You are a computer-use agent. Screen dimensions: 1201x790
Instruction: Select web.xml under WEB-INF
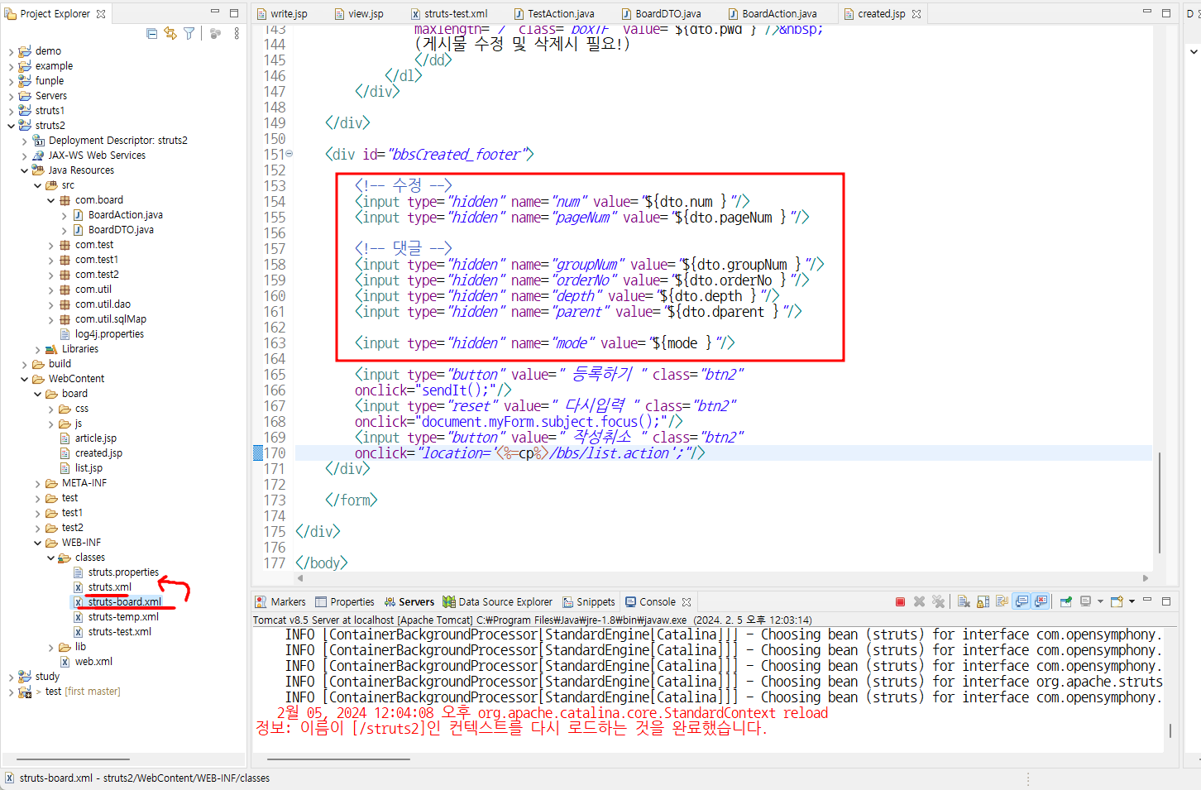[93, 662]
